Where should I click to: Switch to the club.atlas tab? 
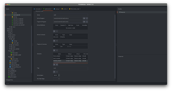(x=38, y=9)
